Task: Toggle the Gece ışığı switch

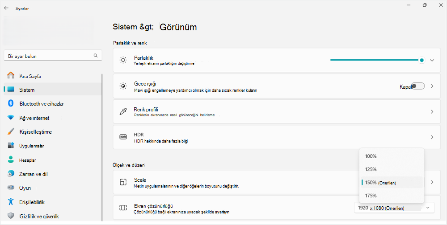Action: click(418, 86)
